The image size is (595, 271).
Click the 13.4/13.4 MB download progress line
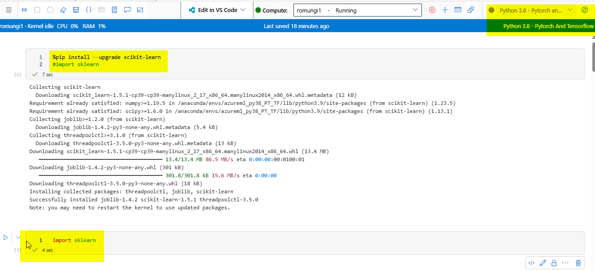click(171, 159)
